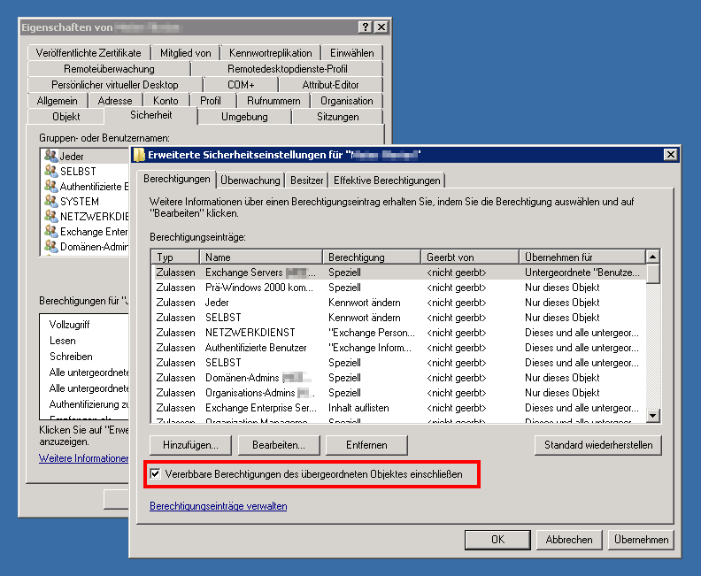Click the group icon next to SYSTEM

point(51,201)
